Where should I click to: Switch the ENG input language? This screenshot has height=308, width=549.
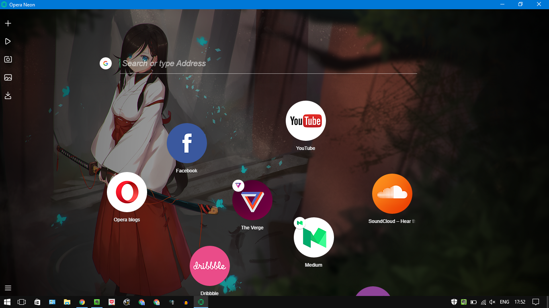pyautogui.click(x=504, y=302)
